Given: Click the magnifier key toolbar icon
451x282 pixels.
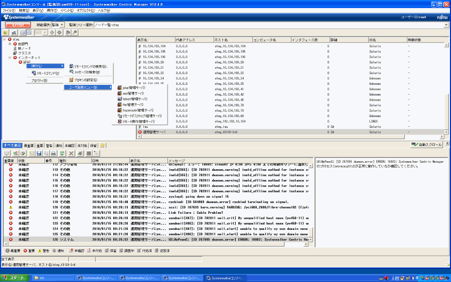Looking at the screenshot, I should pos(75,33).
